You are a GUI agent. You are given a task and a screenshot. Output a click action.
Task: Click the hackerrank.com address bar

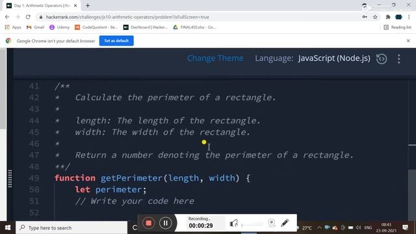pos(127,17)
